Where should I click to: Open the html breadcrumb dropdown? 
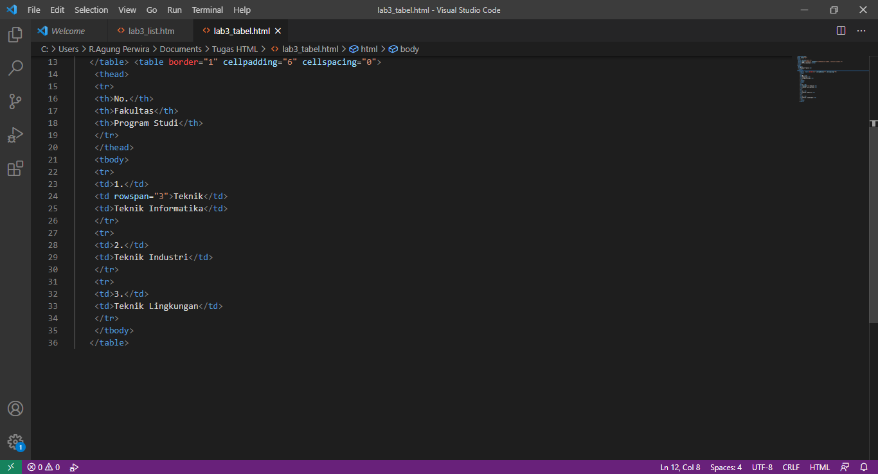(369, 49)
